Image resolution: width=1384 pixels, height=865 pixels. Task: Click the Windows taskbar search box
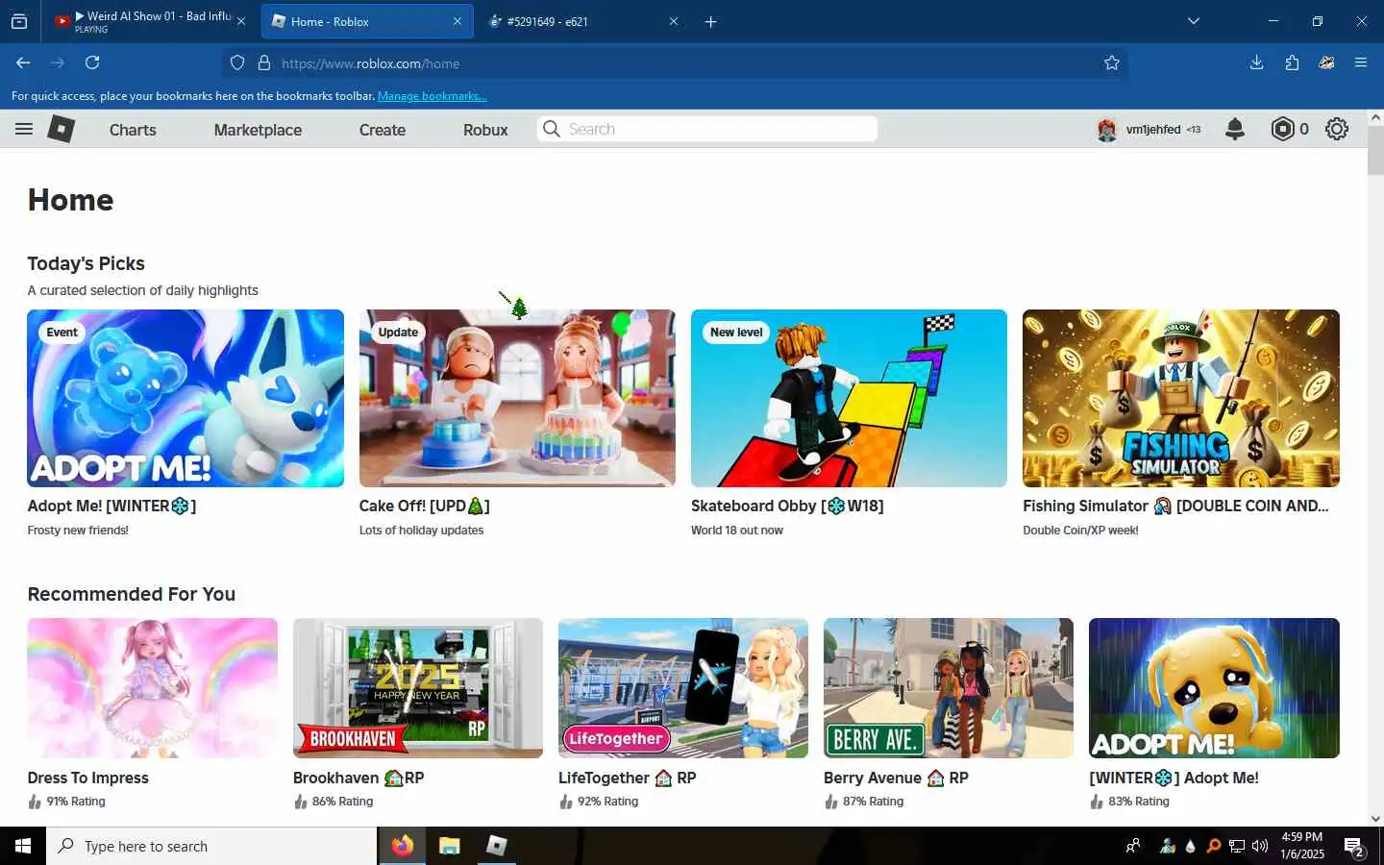211,846
